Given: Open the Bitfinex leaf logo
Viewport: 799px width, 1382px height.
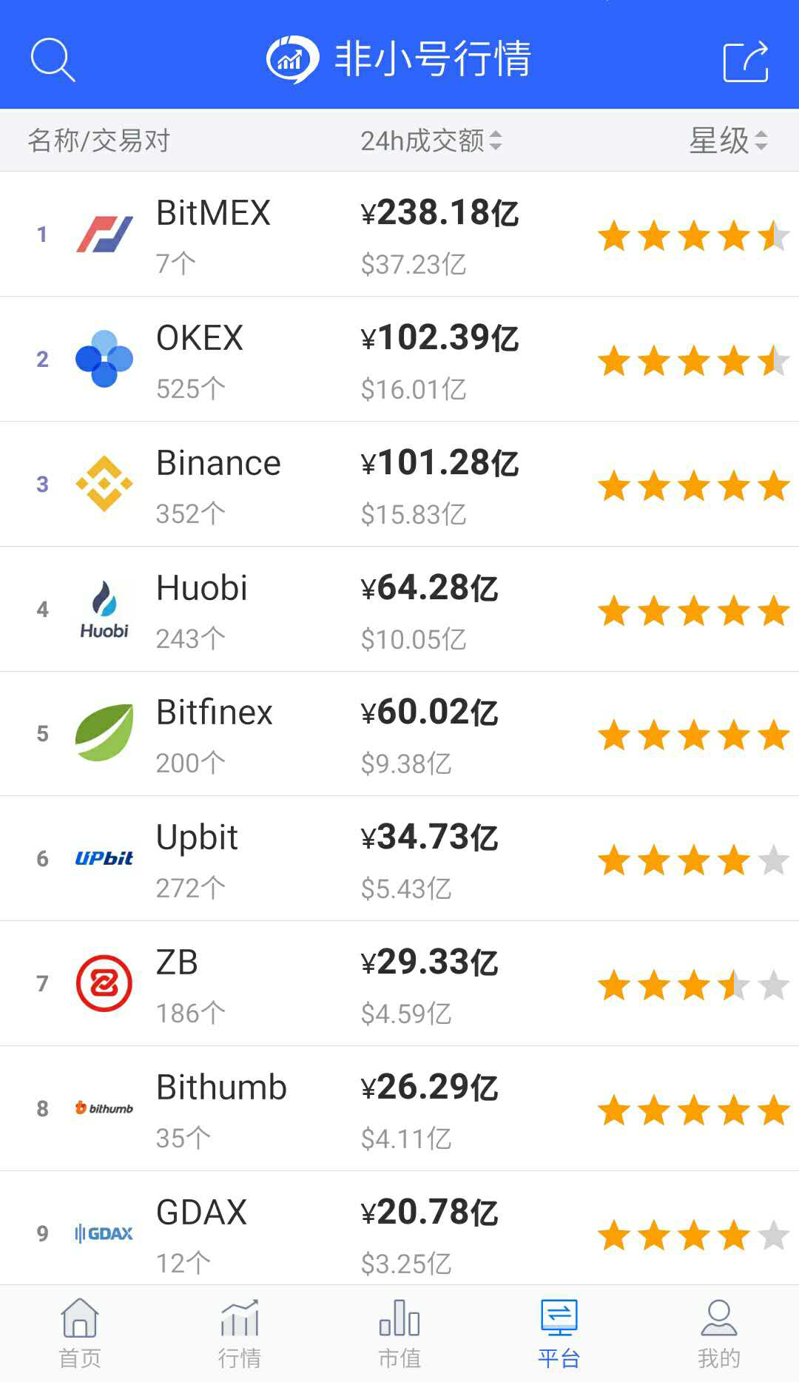Looking at the screenshot, I should point(104,733).
